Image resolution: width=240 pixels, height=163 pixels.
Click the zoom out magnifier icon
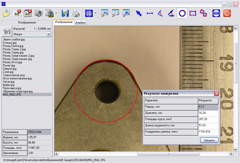(x=105, y=13)
